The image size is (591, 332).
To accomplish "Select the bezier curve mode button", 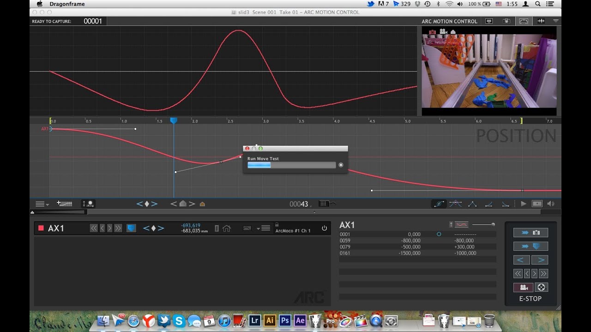I will (439, 203).
